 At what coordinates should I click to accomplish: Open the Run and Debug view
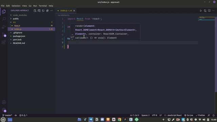tap(4, 27)
